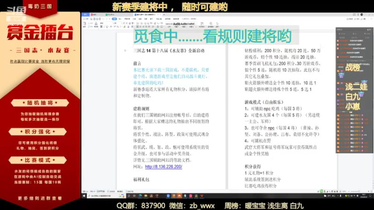The image size is (374, 210).
Task: Click the Task View icon on the taskbar
Action: click(x=134, y=196)
